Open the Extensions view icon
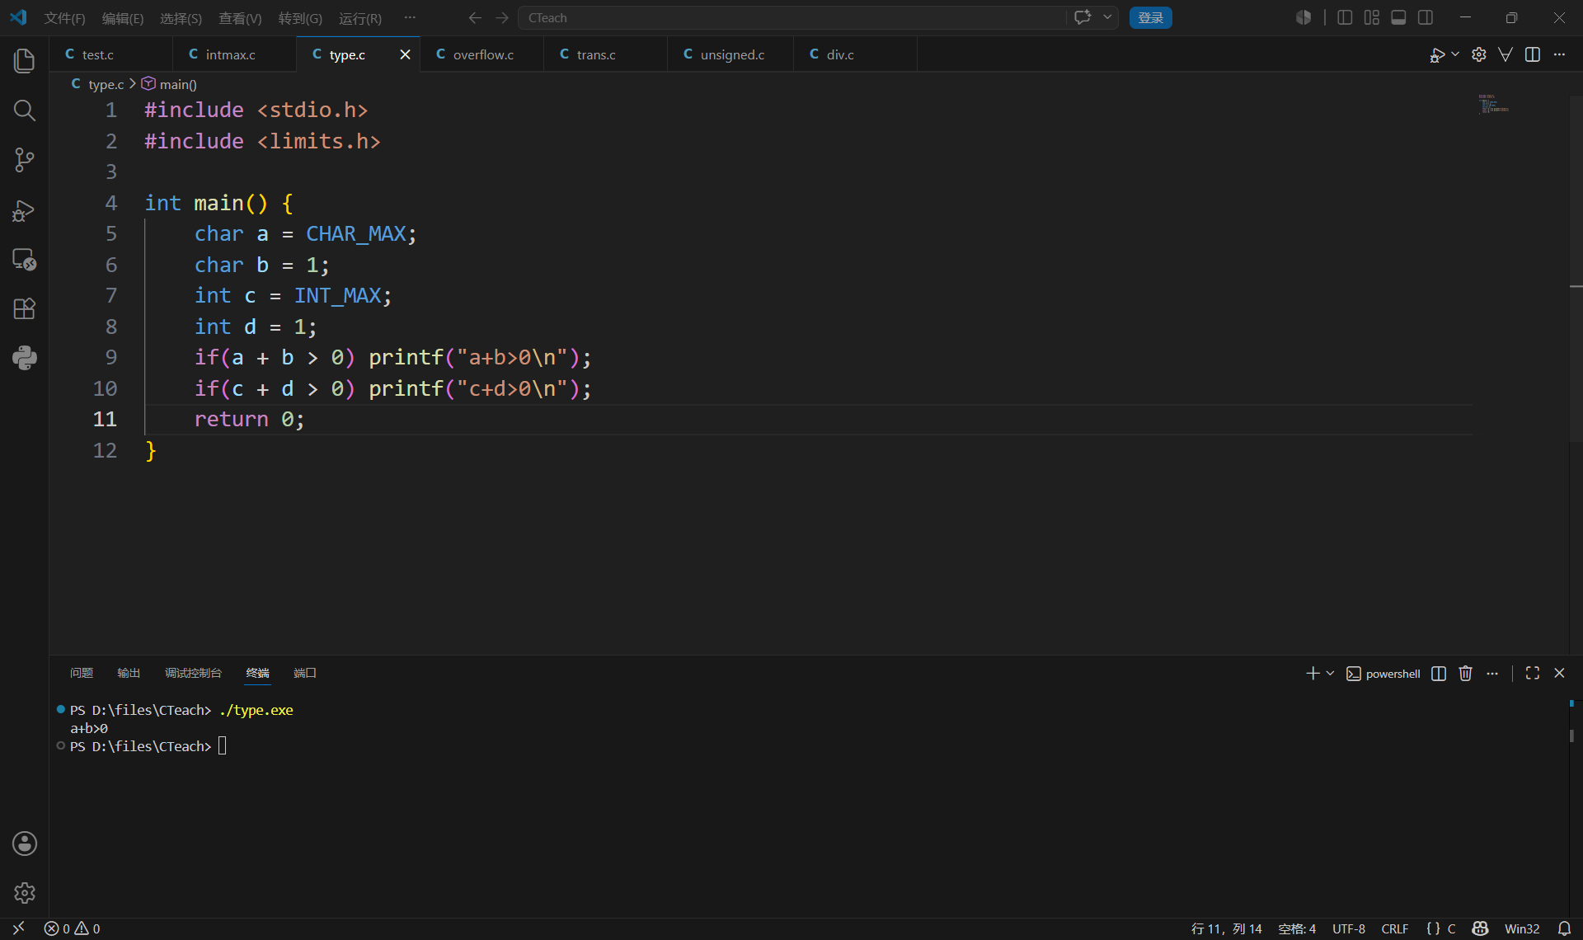1583x940 pixels. [25, 309]
